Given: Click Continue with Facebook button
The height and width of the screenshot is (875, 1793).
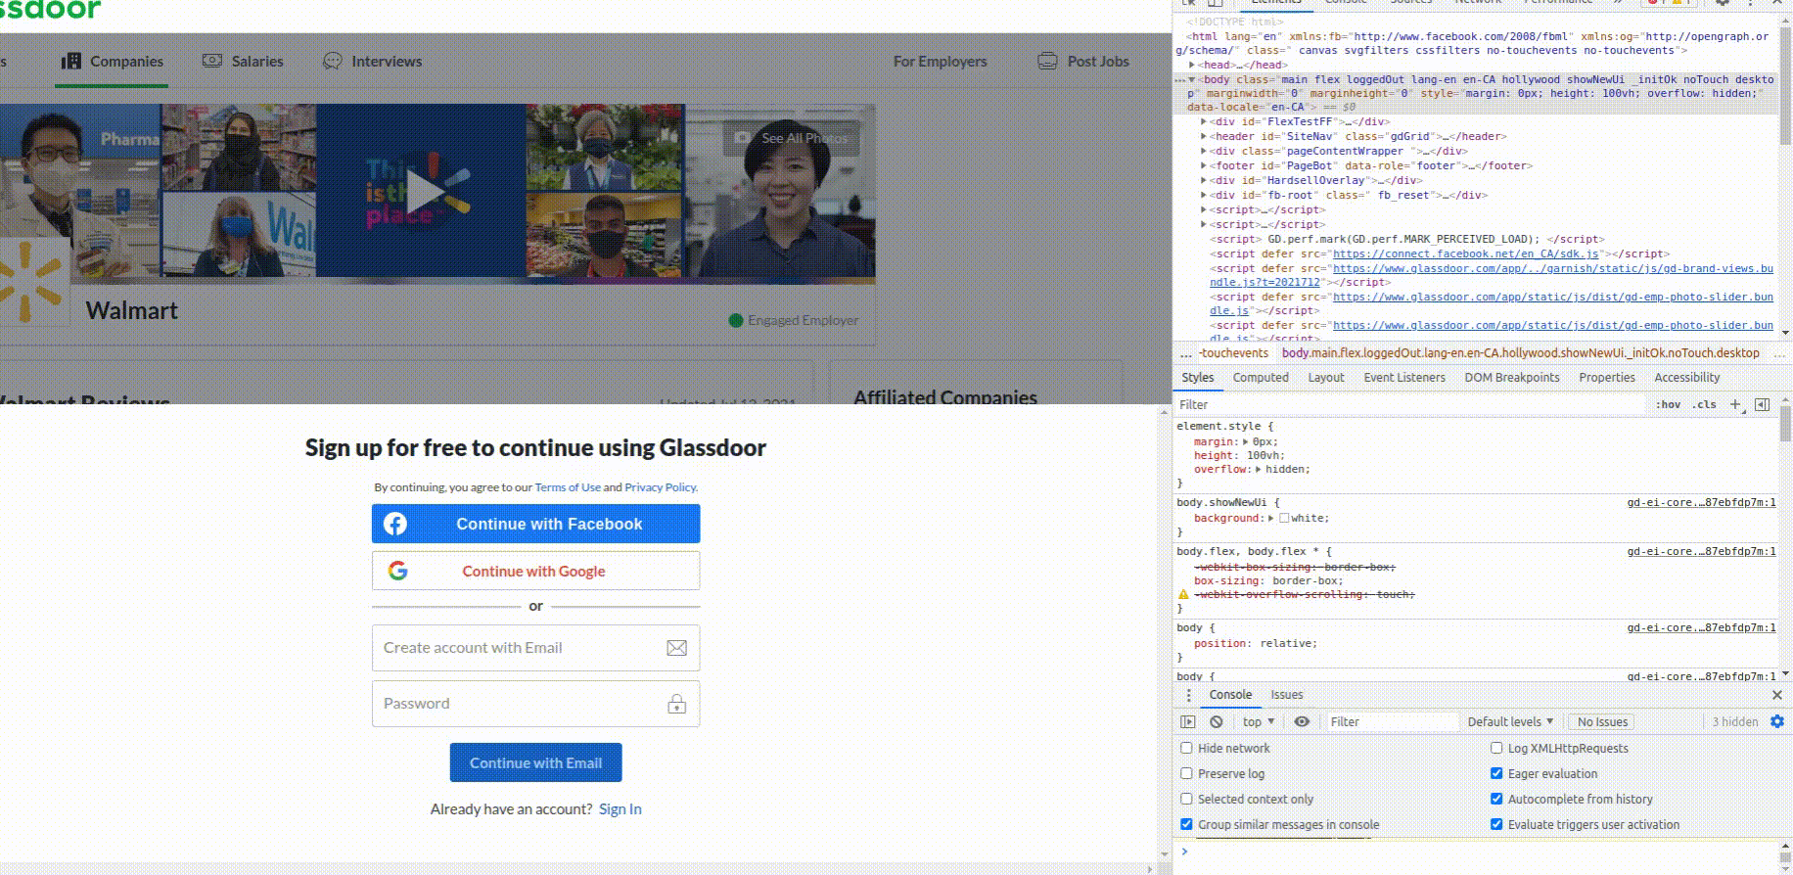Looking at the screenshot, I should point(535,524).
